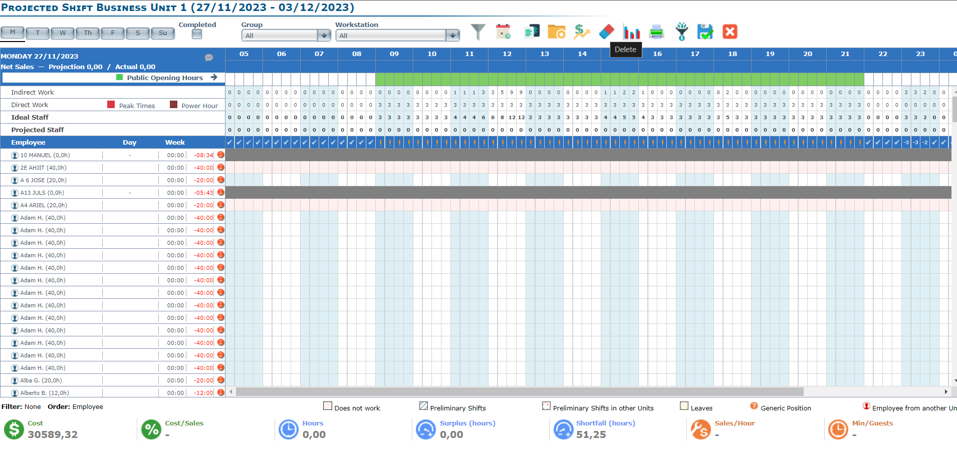Screen dimensions: 957x456
Task: Click red status dot for A 6 JOSE
Action: point(220,180)
